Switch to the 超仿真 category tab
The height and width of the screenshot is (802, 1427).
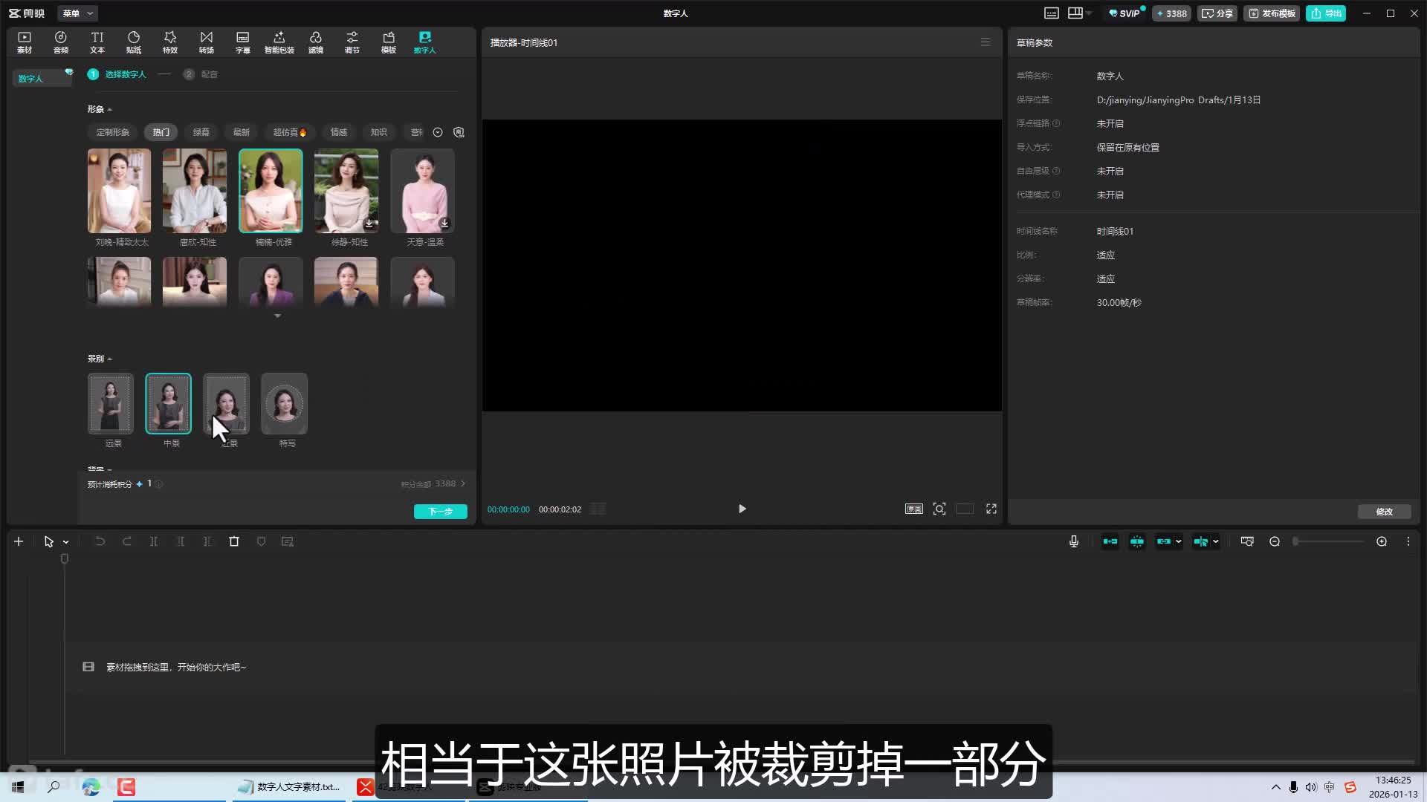[x=289, y=132]
